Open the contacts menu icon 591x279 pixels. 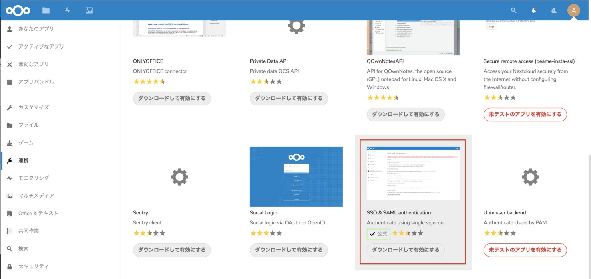coord(554,10)
